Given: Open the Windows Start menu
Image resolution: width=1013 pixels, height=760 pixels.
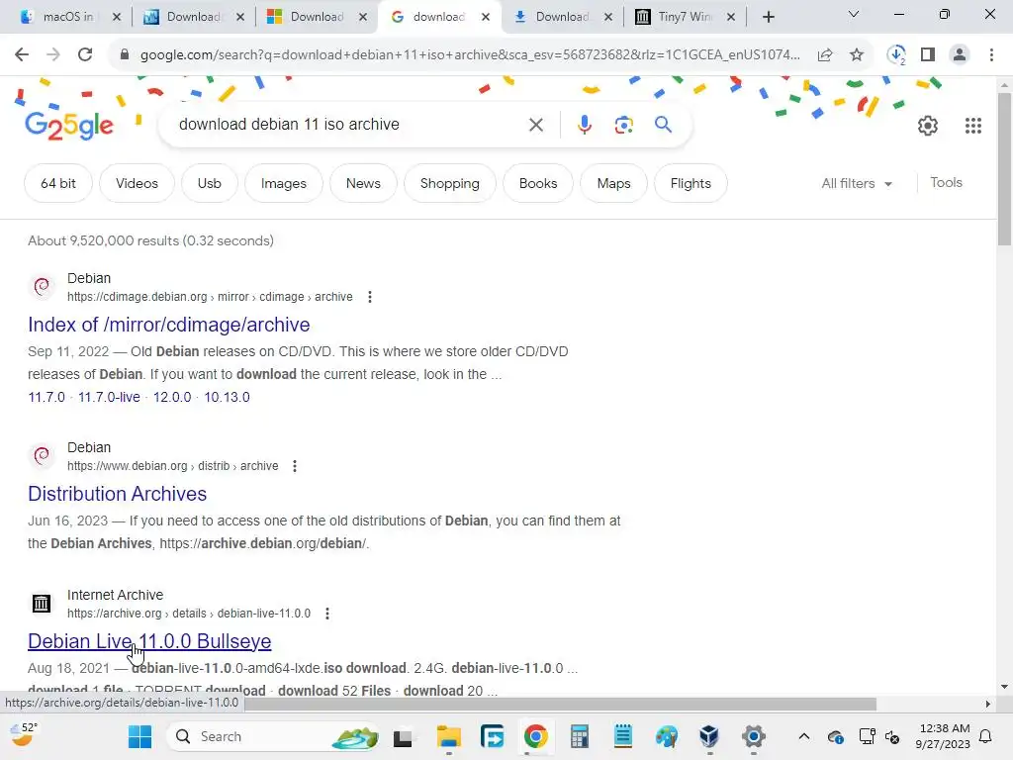Looking at the screenshot, I should (x=139, y=736).
